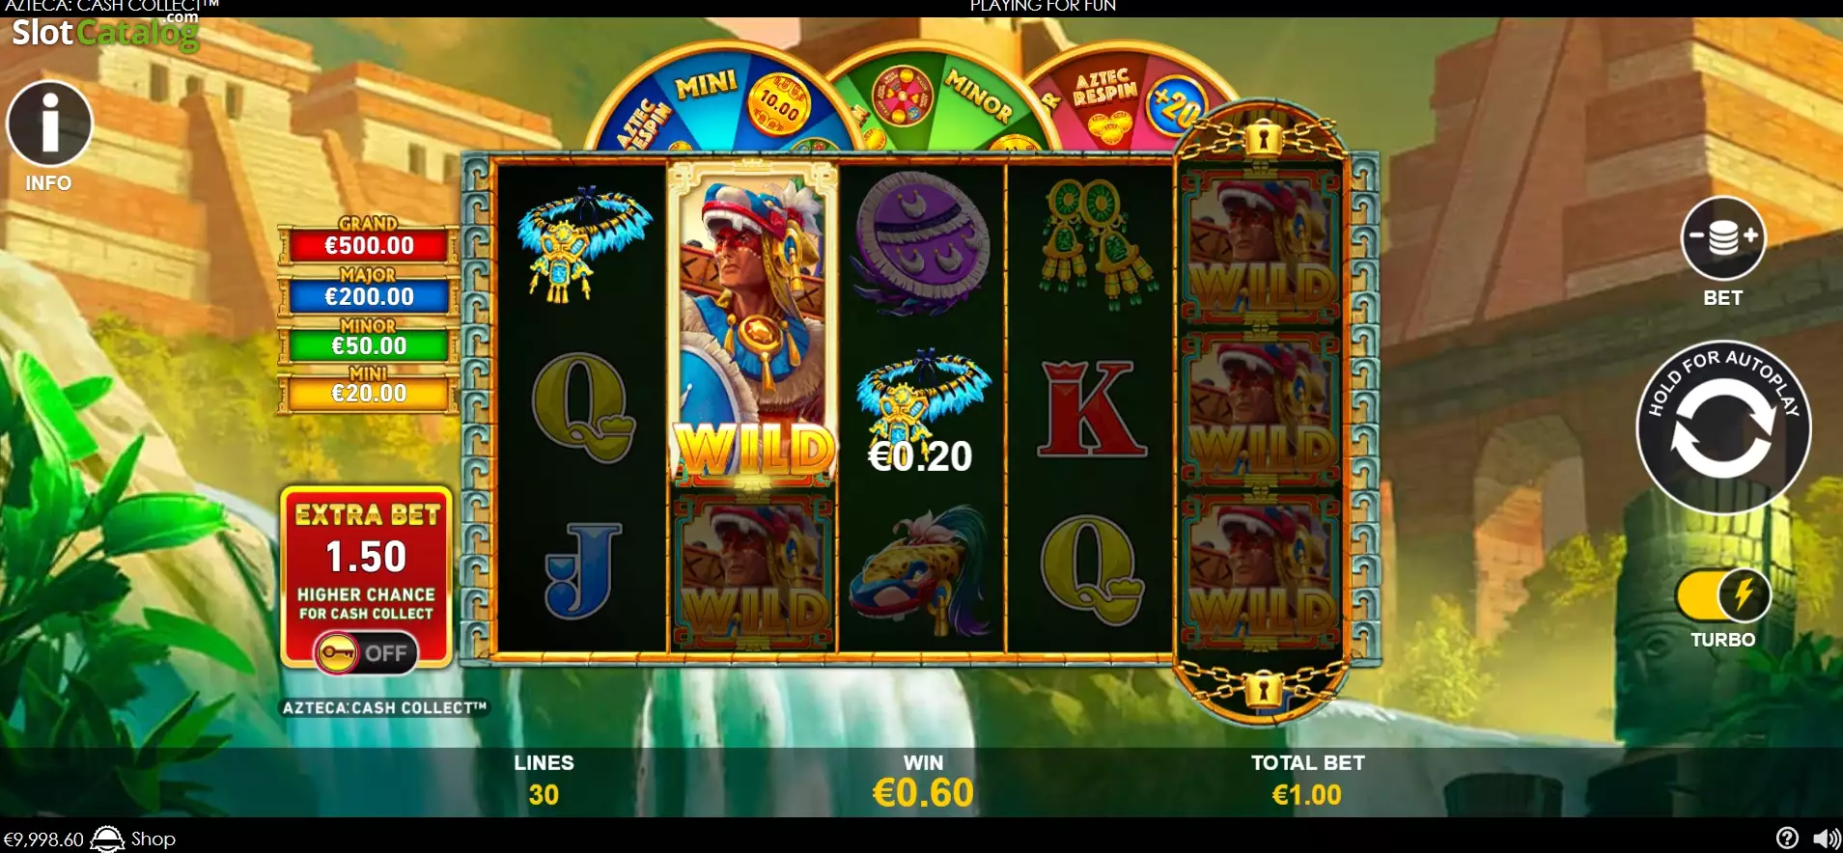This screenshot has height=853, width=1843.
Task: Click the expanded WILD warrior symbol
Action: click(x=753, y=325)
